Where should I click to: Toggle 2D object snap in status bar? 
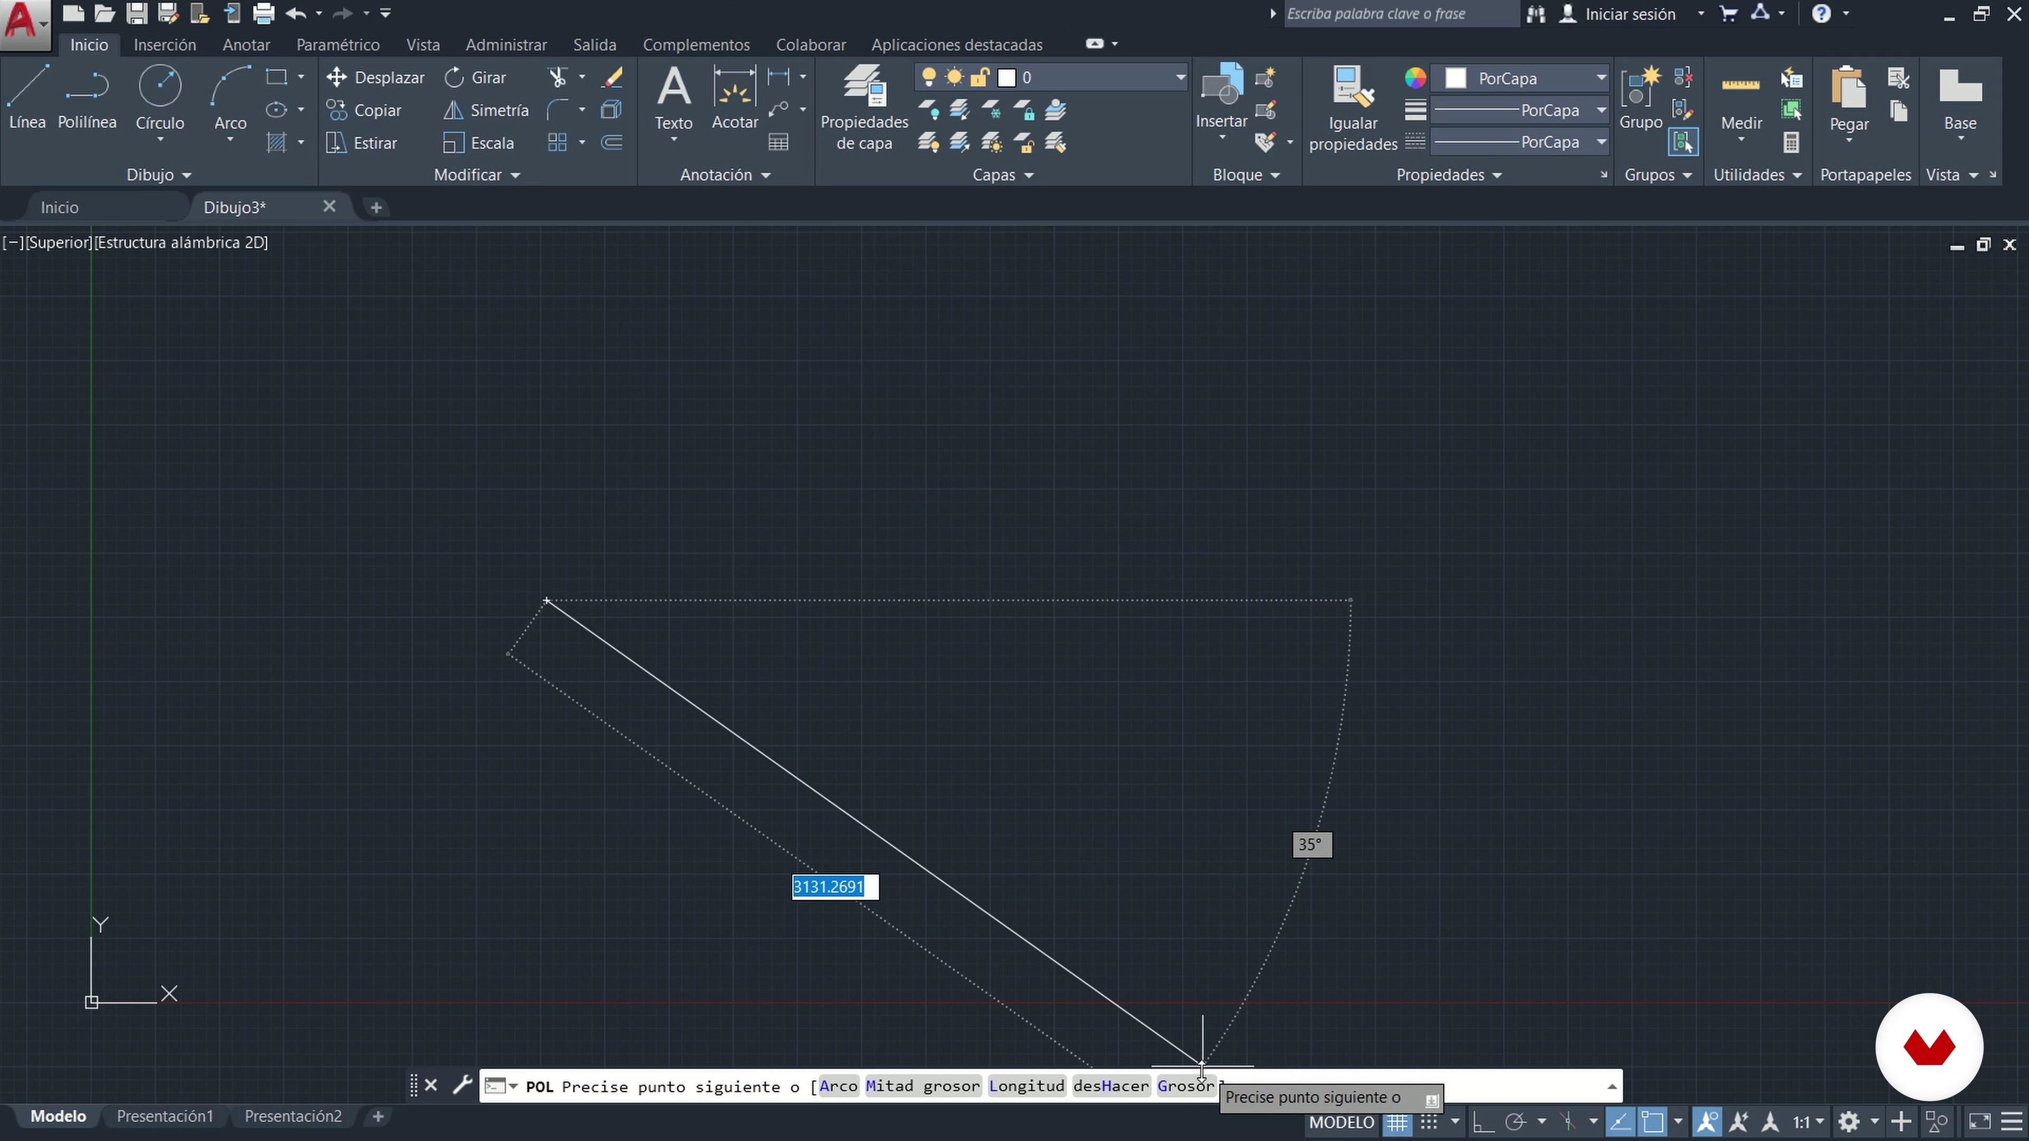point(1652,1121)
